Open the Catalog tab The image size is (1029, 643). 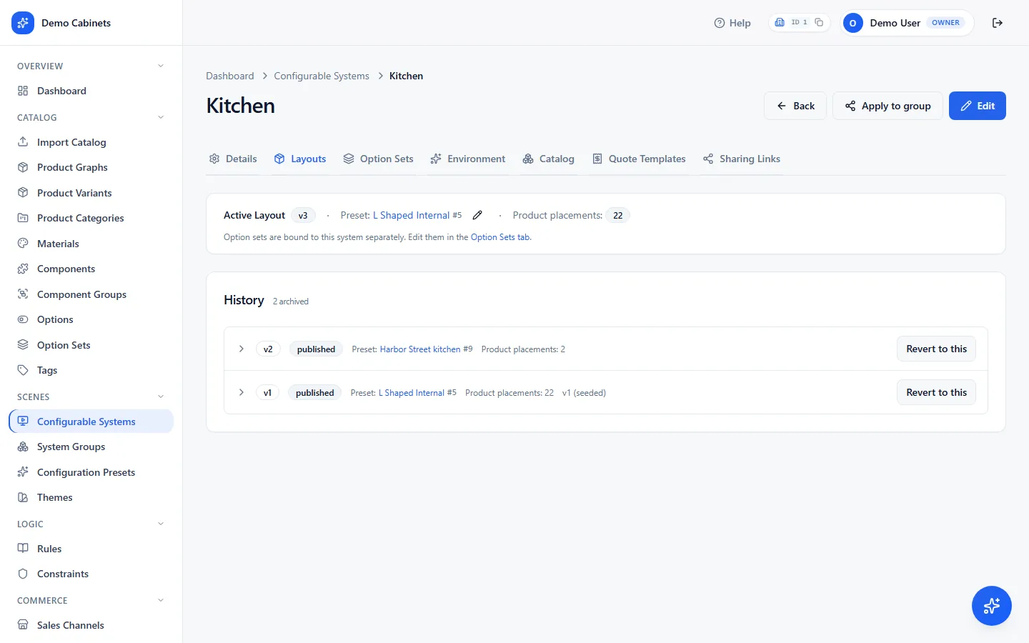(x=548, y=159)
